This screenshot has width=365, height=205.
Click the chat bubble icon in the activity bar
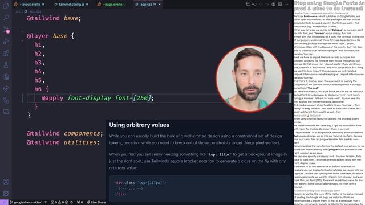point(6,112)
